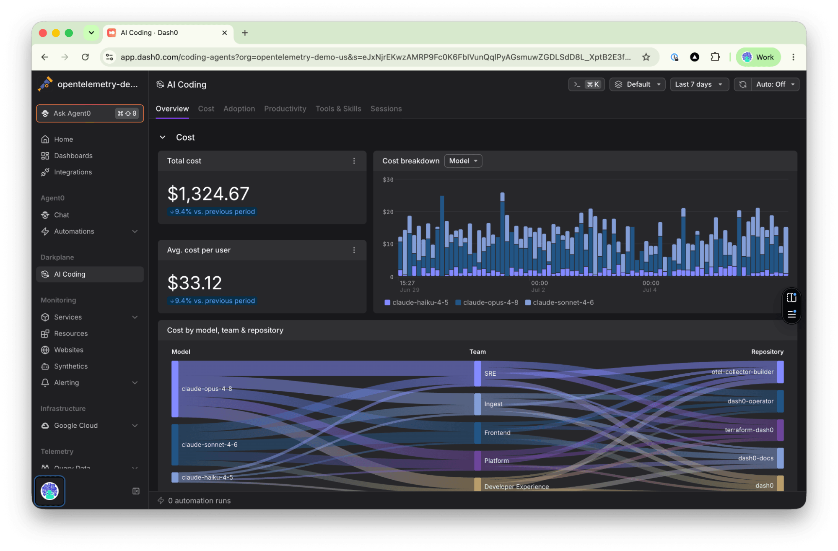838x551 pixels.
Task: Click the claude-sonnet-4-6 Sankey node
Action: [x=175, y=444]
